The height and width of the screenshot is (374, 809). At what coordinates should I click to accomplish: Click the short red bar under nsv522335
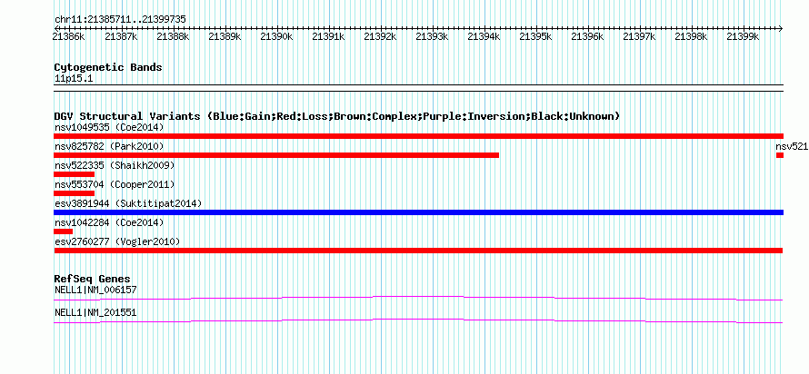[x=75, y=174]
